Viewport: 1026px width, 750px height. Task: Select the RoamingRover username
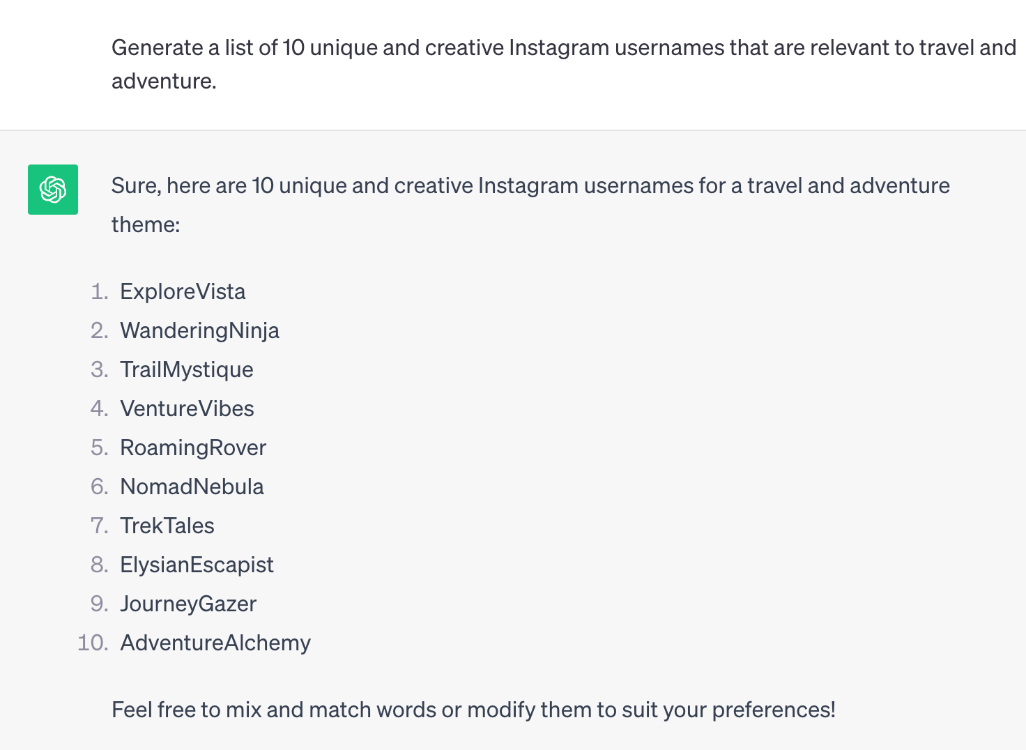(193, 448)
